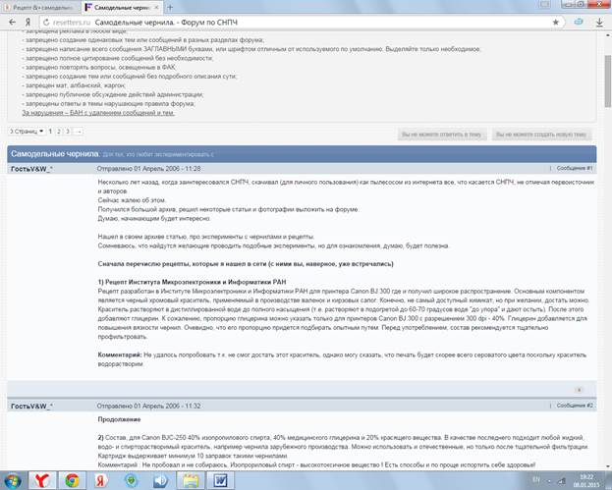The image size is (612, 490).
Task: Open the yellow sticky notes taskbar icon
Action: point(191,480)
